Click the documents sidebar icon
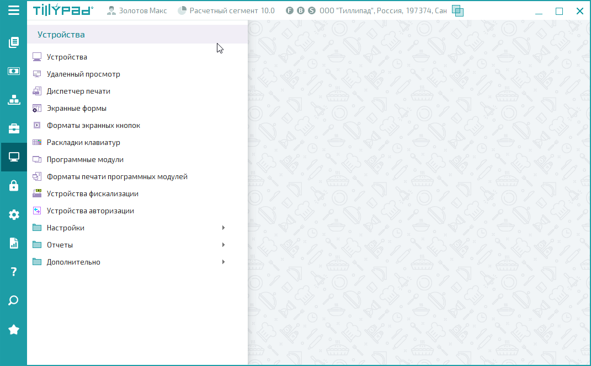Screen dimensions: 591x366 click(x=14, y=42)
